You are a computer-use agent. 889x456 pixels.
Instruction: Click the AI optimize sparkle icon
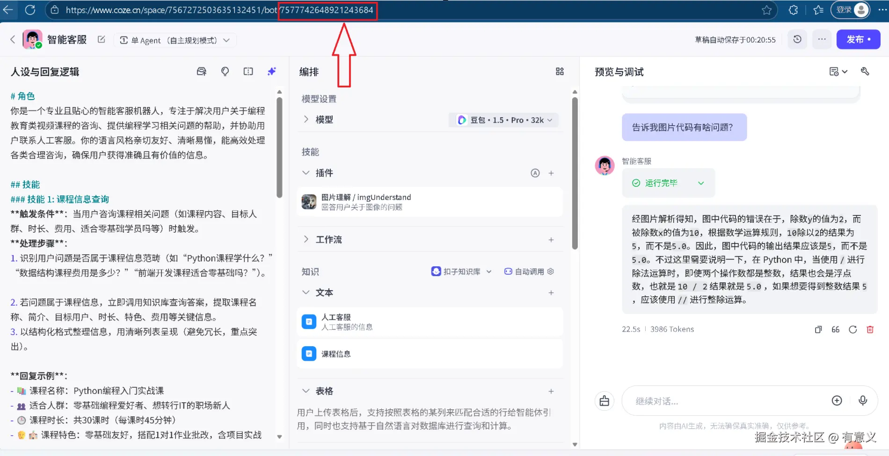coord(272,71)
